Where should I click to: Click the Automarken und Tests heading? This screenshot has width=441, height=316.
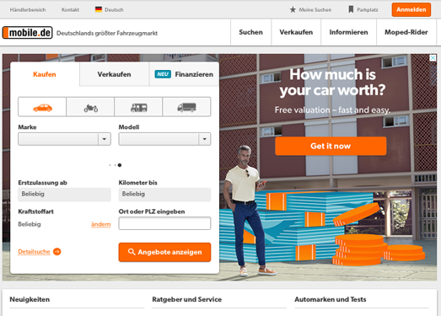tap(331, 299)
